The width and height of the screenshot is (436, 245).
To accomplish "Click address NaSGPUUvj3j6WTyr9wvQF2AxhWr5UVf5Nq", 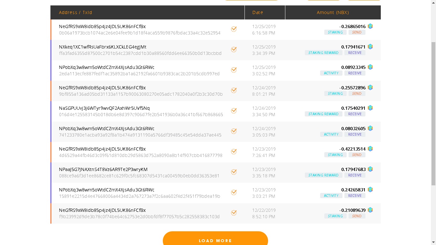I will pyautogui.click(x=104, y=108).
